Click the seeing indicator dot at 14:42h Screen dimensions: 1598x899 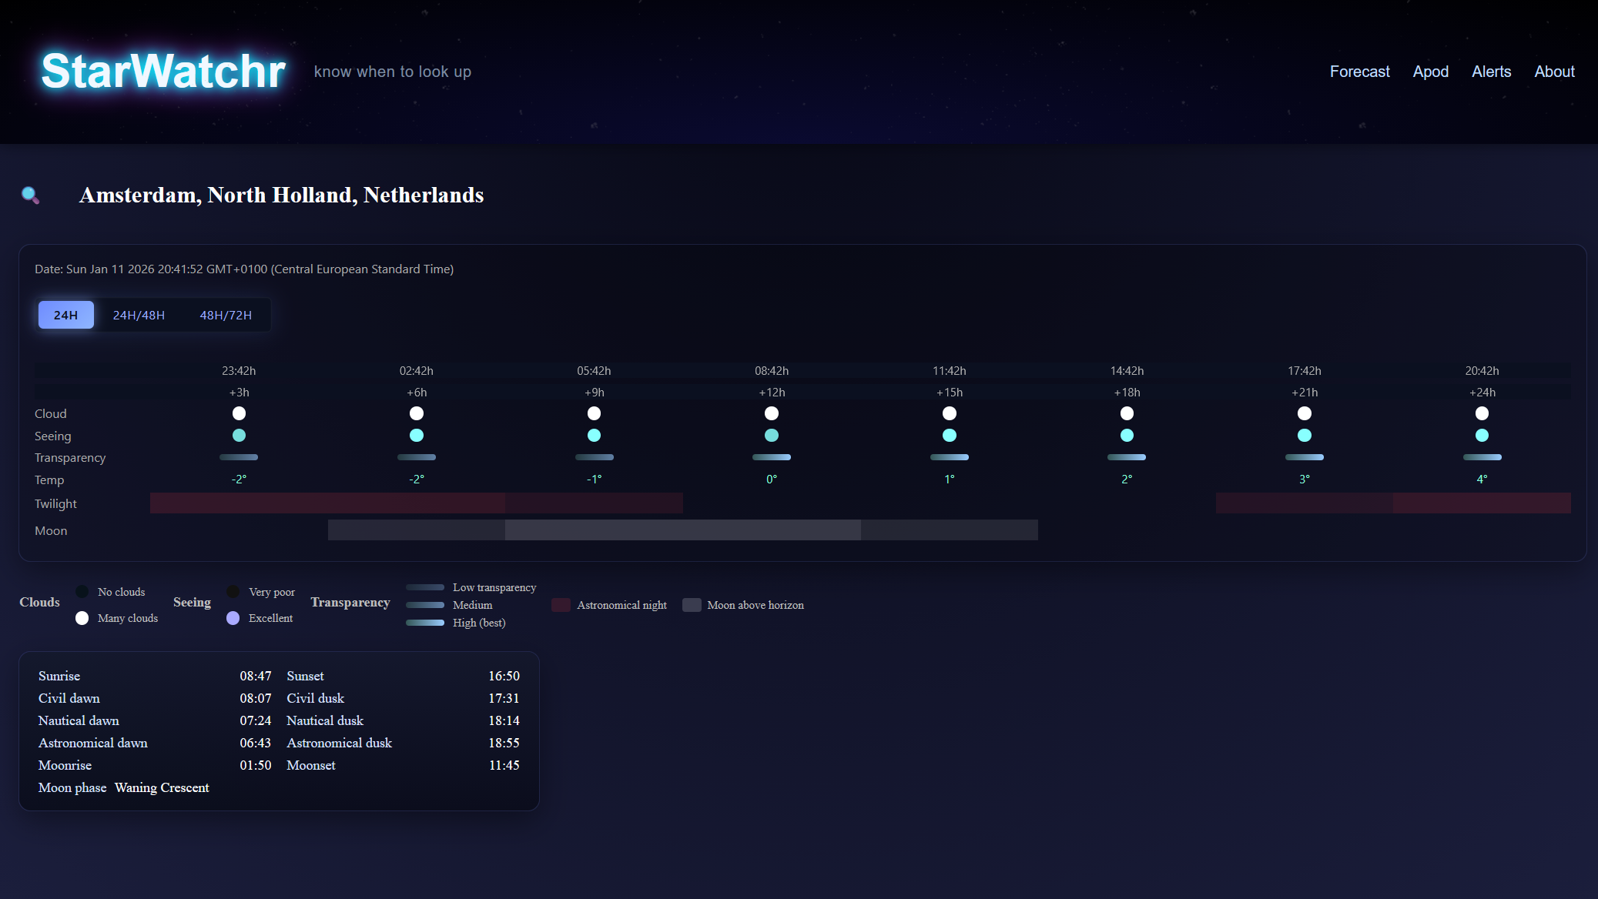pos(1127,436)
